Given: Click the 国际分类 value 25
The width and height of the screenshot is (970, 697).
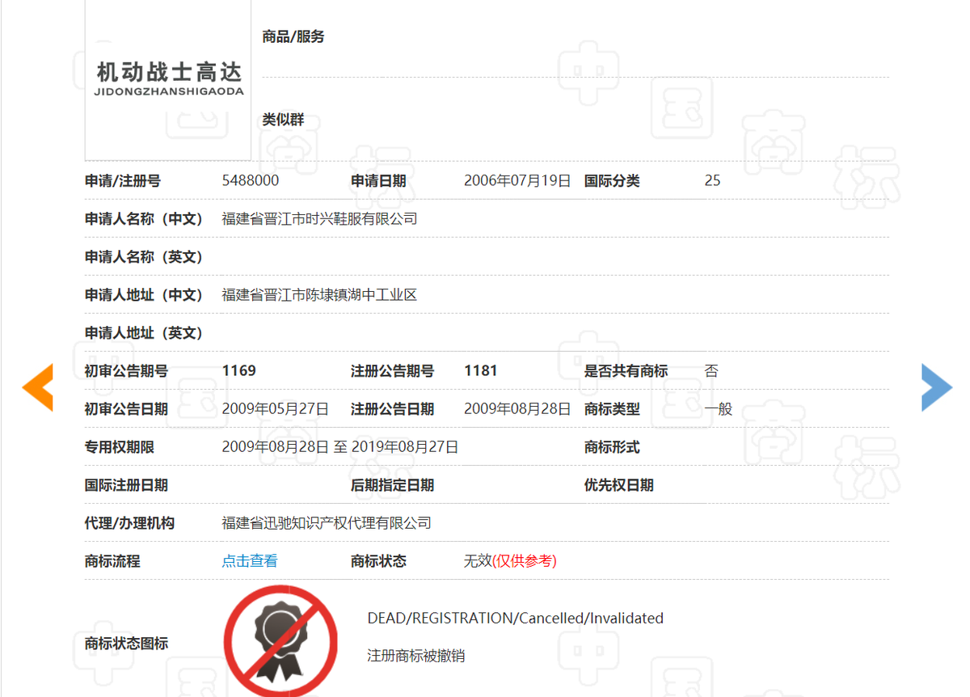Looking at the screenshot, I should (712, 180).
